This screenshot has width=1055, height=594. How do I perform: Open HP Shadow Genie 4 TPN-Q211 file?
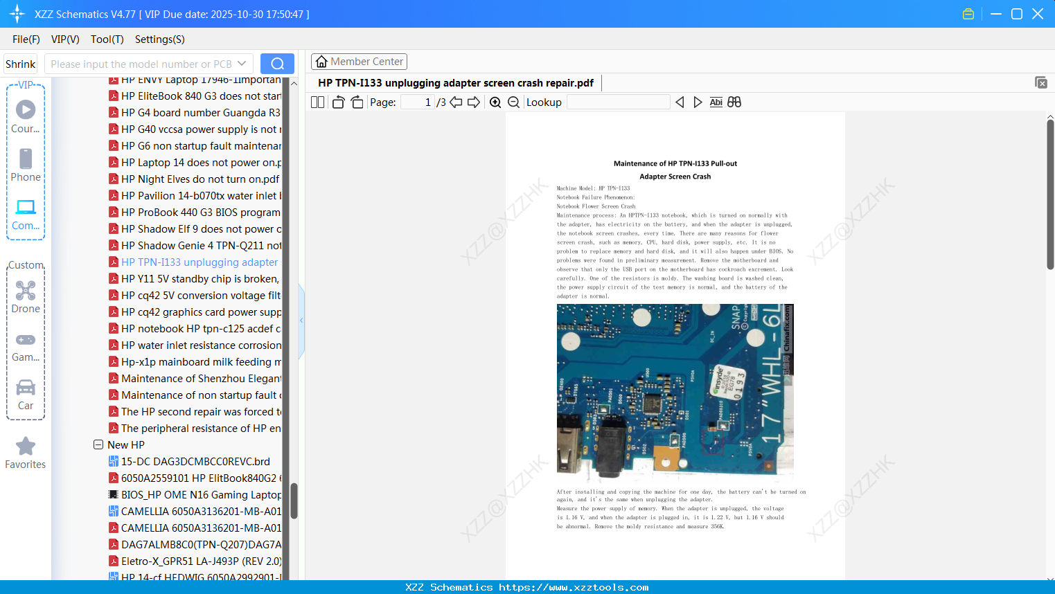tap(195, 246)
